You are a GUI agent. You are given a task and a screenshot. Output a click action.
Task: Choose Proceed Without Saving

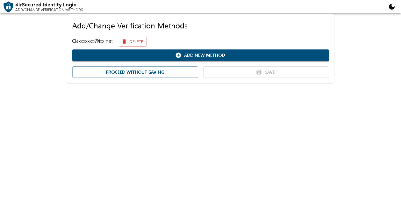click(135, 72)
